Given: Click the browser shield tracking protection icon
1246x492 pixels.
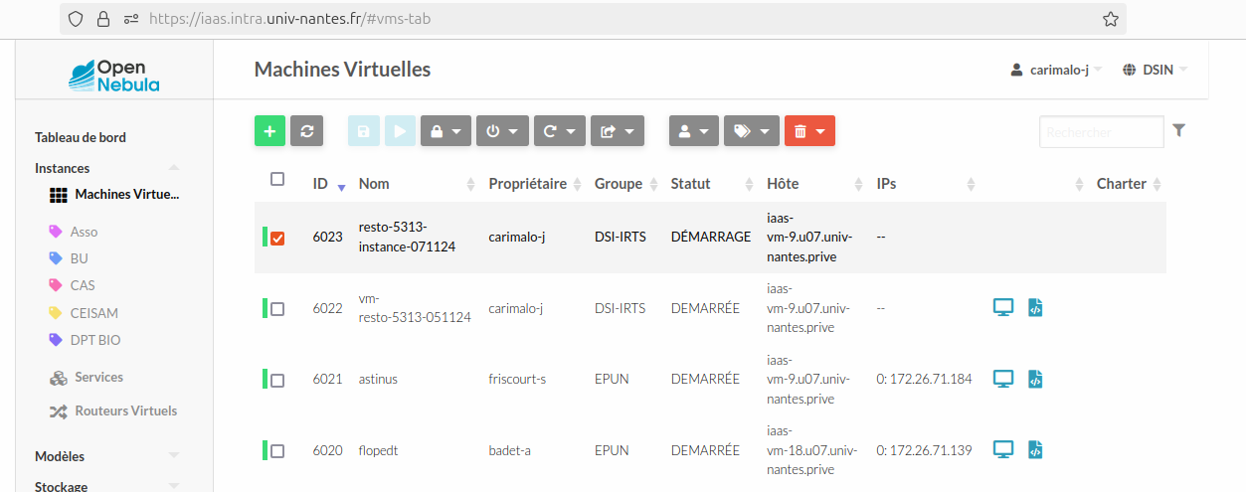Looking at the screenshot, I should 76,19.
